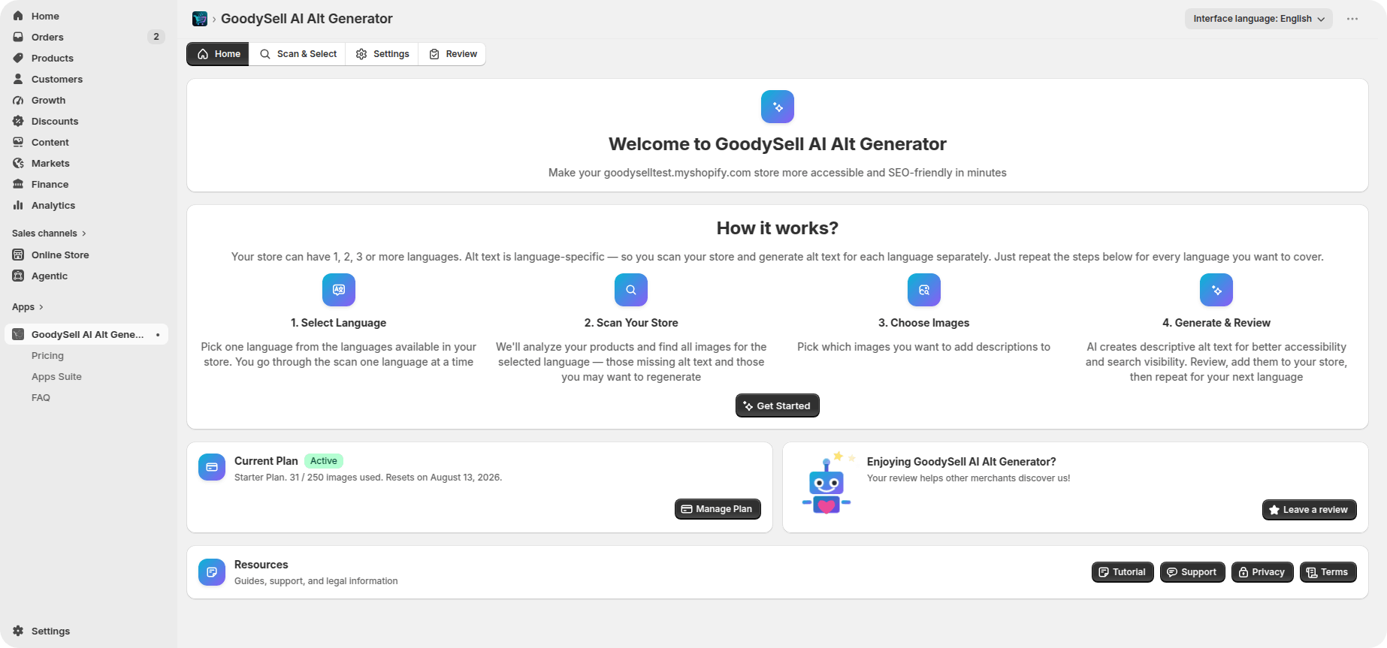
Task: Click the Home house icon in sidebar
Action: point(18,16)
